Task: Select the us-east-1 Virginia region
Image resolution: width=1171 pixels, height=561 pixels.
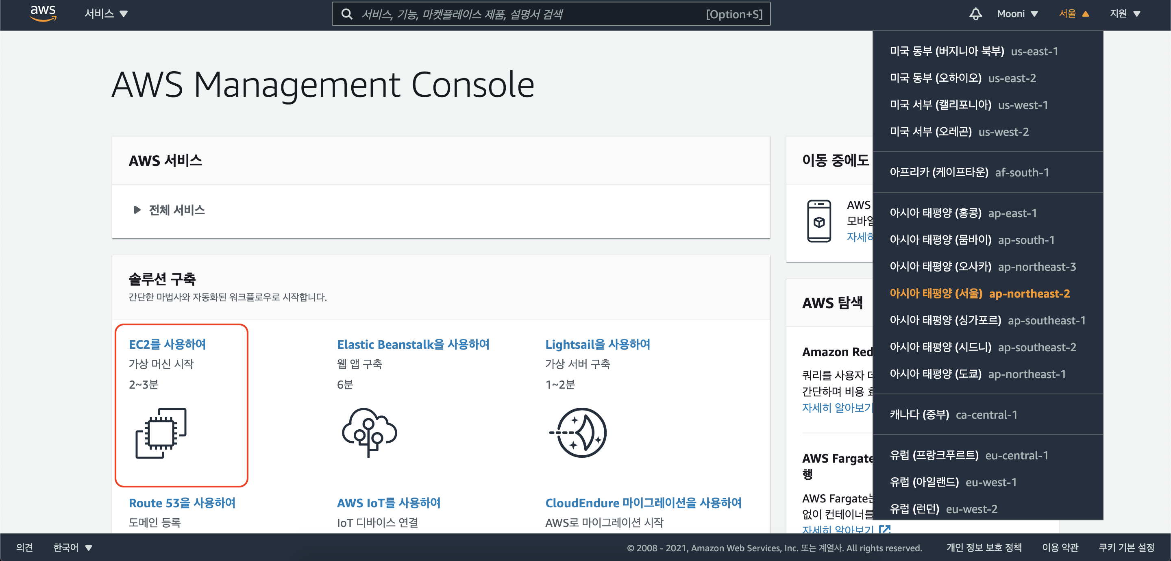Action: point(973,51)
